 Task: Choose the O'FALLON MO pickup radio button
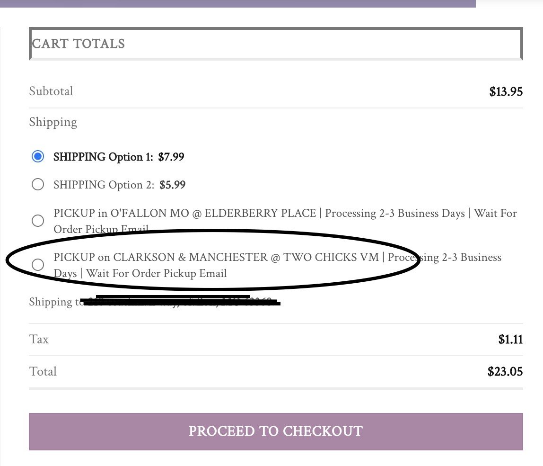[38, 221]
